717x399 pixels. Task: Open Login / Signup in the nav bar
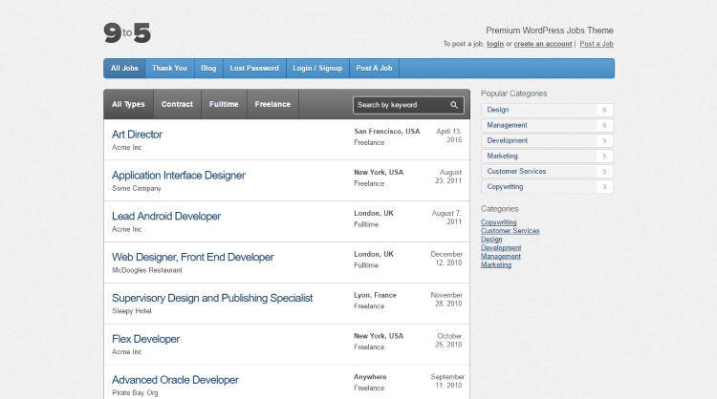(x=317, y=69)
